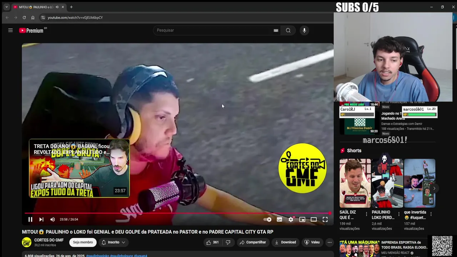Toggle theater mode view
This screenshot has height=257, width=457.
coord(314,220)
